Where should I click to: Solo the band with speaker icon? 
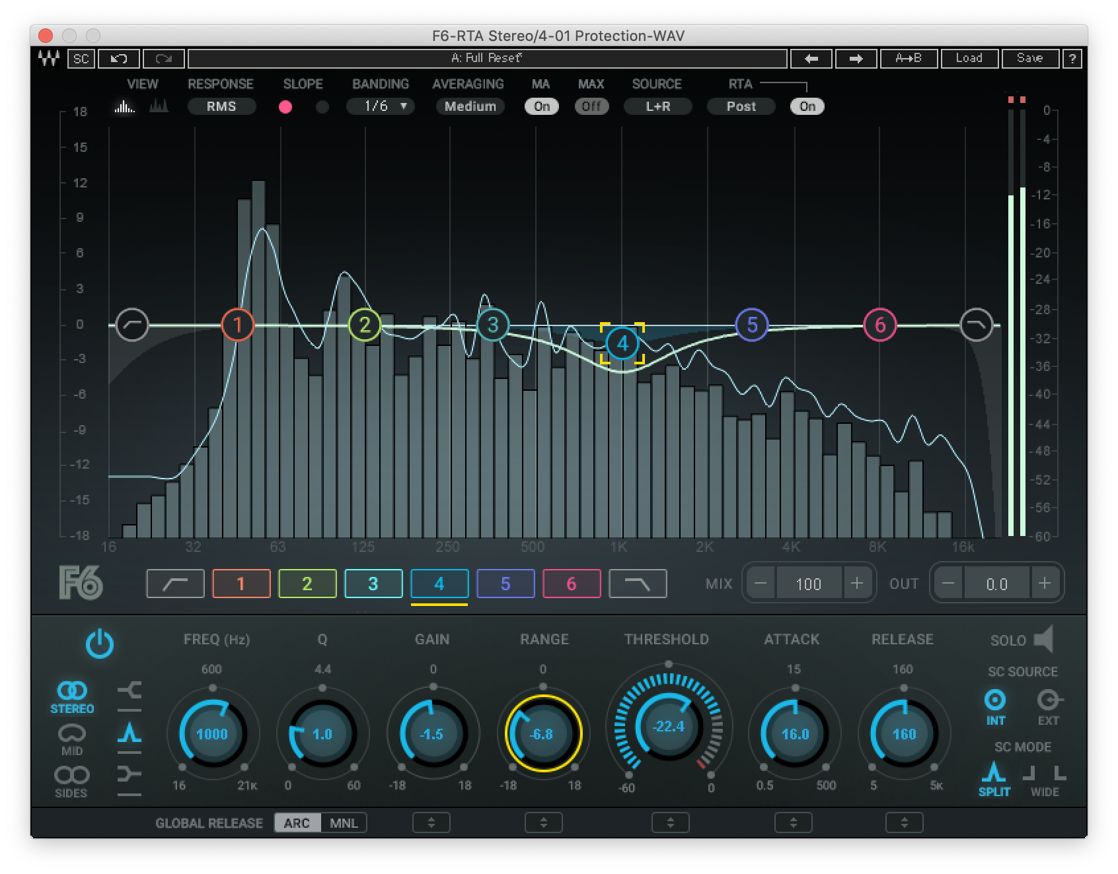point(1043,639)
